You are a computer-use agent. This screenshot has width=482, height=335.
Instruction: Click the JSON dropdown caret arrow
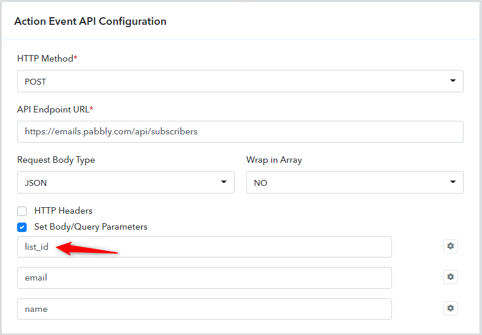(x=224, y=182)
